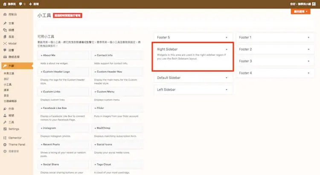The height and width of the screenshot is (175, 320).
Task: Expand the Social Icons widget
Action: tap(117, 144)
